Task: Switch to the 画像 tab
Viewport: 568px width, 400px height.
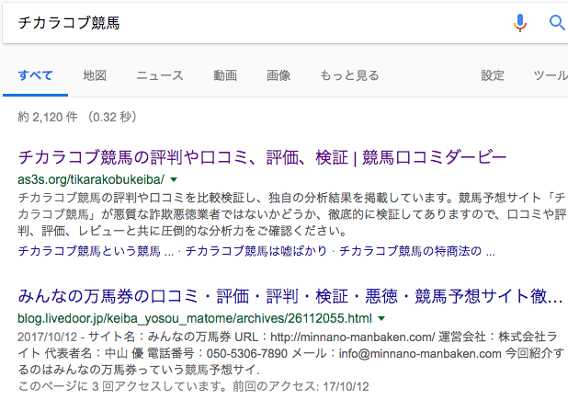Action: pyautogui.click(x=278, y=75)
